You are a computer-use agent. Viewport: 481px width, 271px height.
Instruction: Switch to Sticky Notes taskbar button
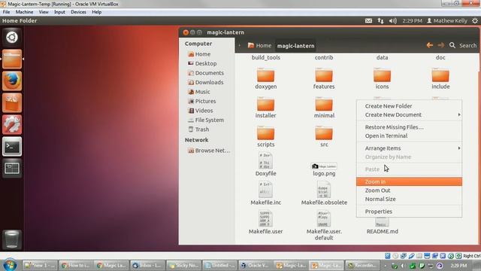[183, 265]
